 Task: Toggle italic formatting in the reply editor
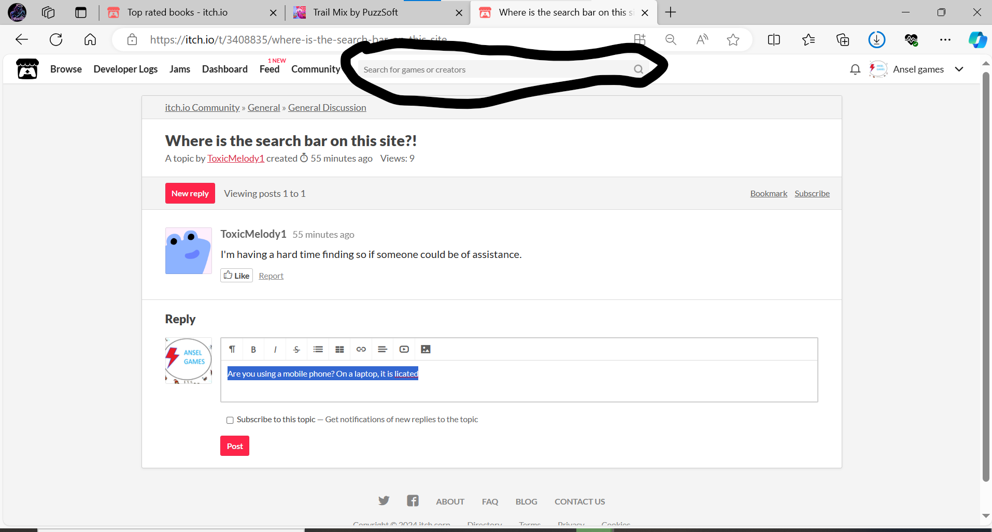(275, 349)
